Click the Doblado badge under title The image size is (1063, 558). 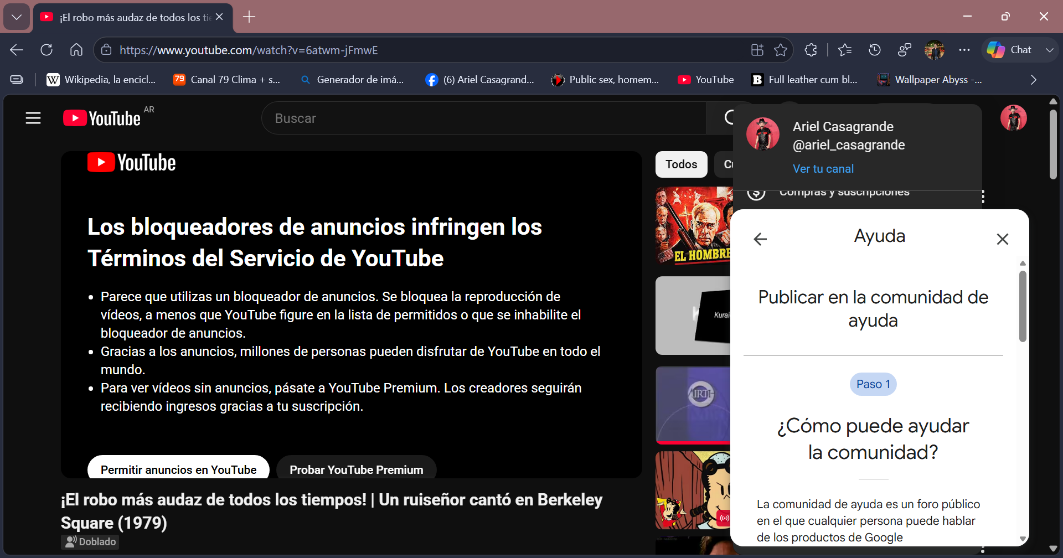90,541
